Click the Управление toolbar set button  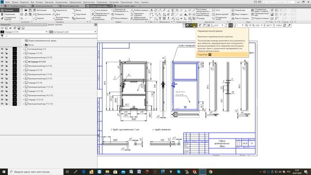tap(10, 14)
